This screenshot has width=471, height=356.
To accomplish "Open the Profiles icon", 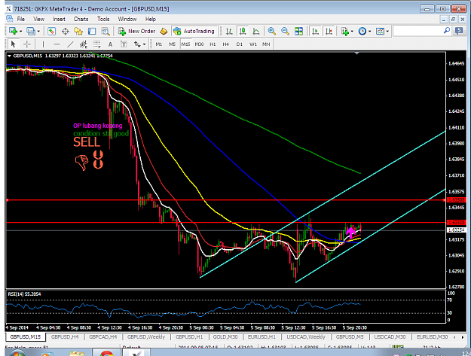I will click(31, 31).
